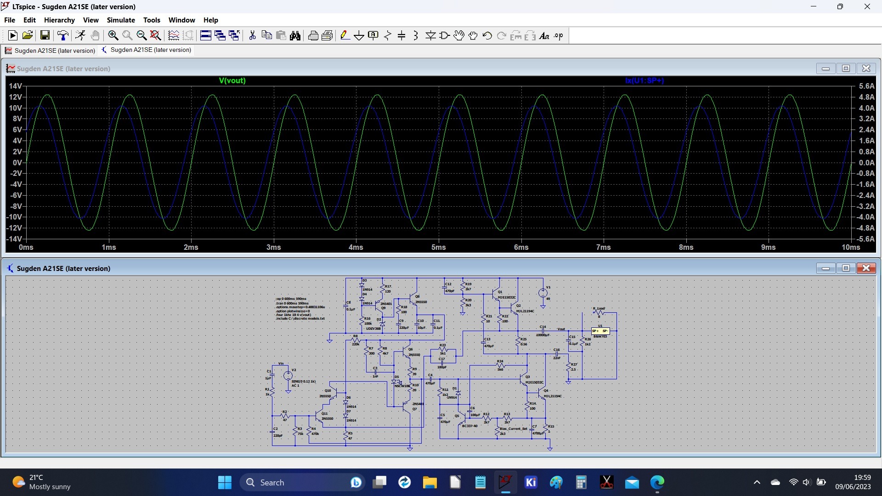Viewport: 882px width, 496px height.
Task: Open File Explorer from the taskbar
Action: click(430, 482)
